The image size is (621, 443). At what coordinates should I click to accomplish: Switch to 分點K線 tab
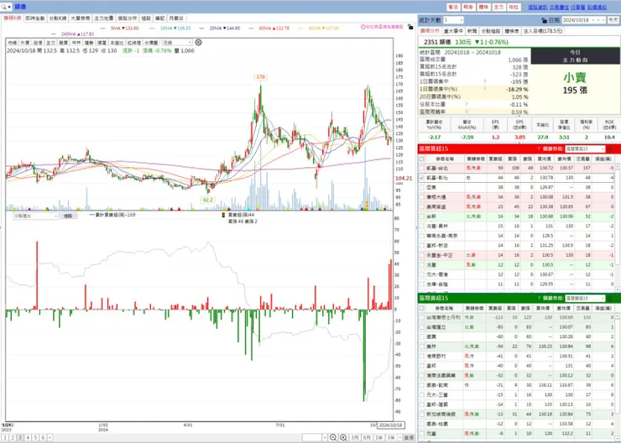(58, 18)
